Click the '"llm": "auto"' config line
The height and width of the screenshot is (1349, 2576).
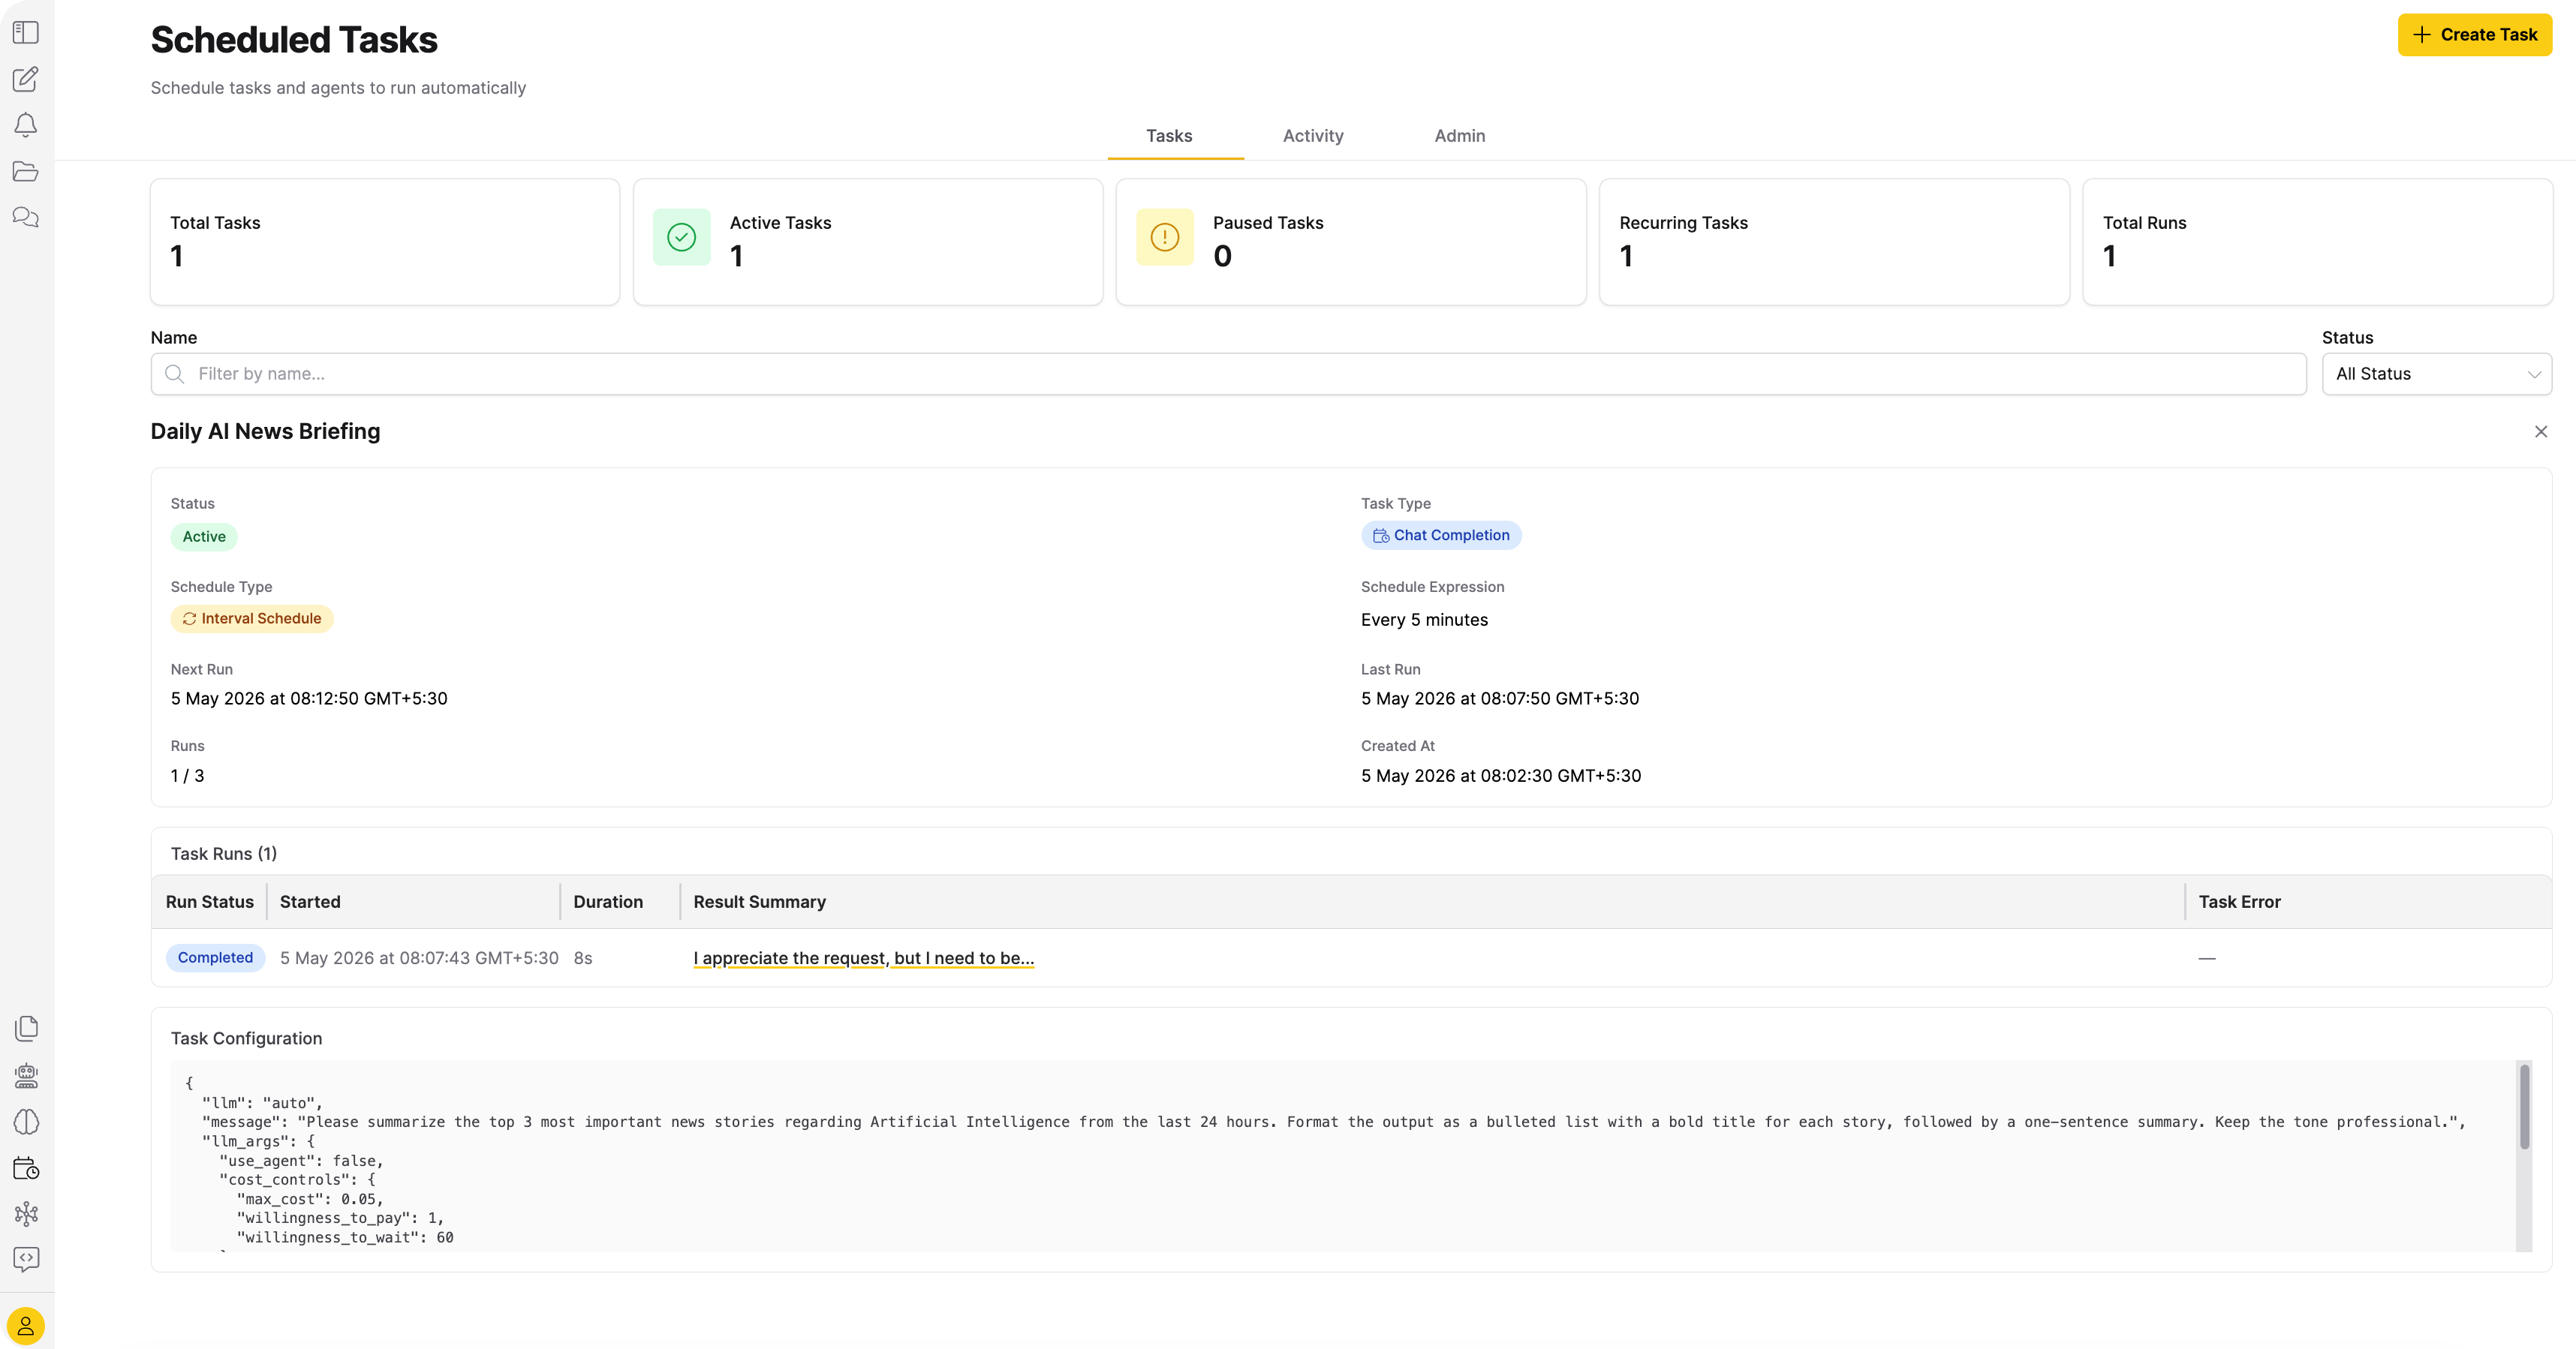point(262,1103)
